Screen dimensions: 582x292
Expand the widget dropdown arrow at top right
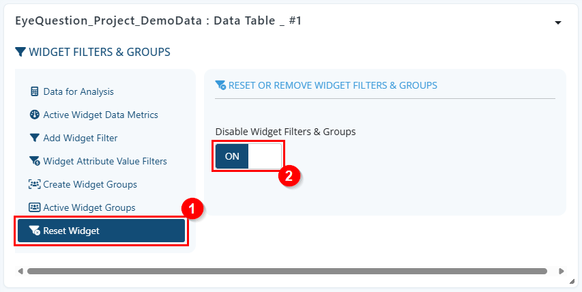(x=557, y=23)
